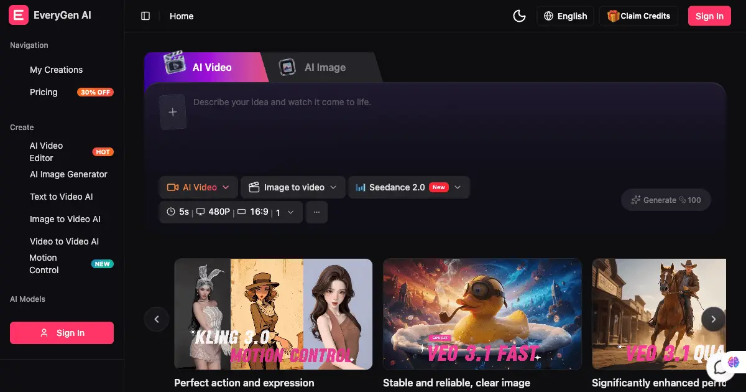Click the globe icon in language selector

(x=548, y=16)
